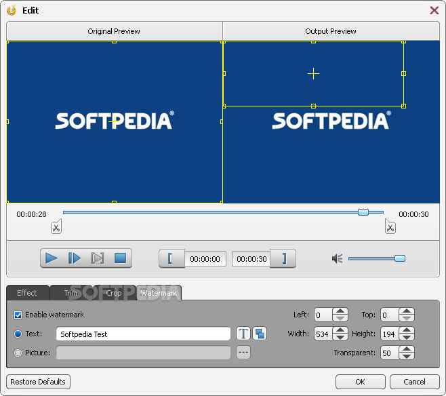Switch to the Effect tab
The height and width of the screenshot is (396, 446).
click(27, 293)
